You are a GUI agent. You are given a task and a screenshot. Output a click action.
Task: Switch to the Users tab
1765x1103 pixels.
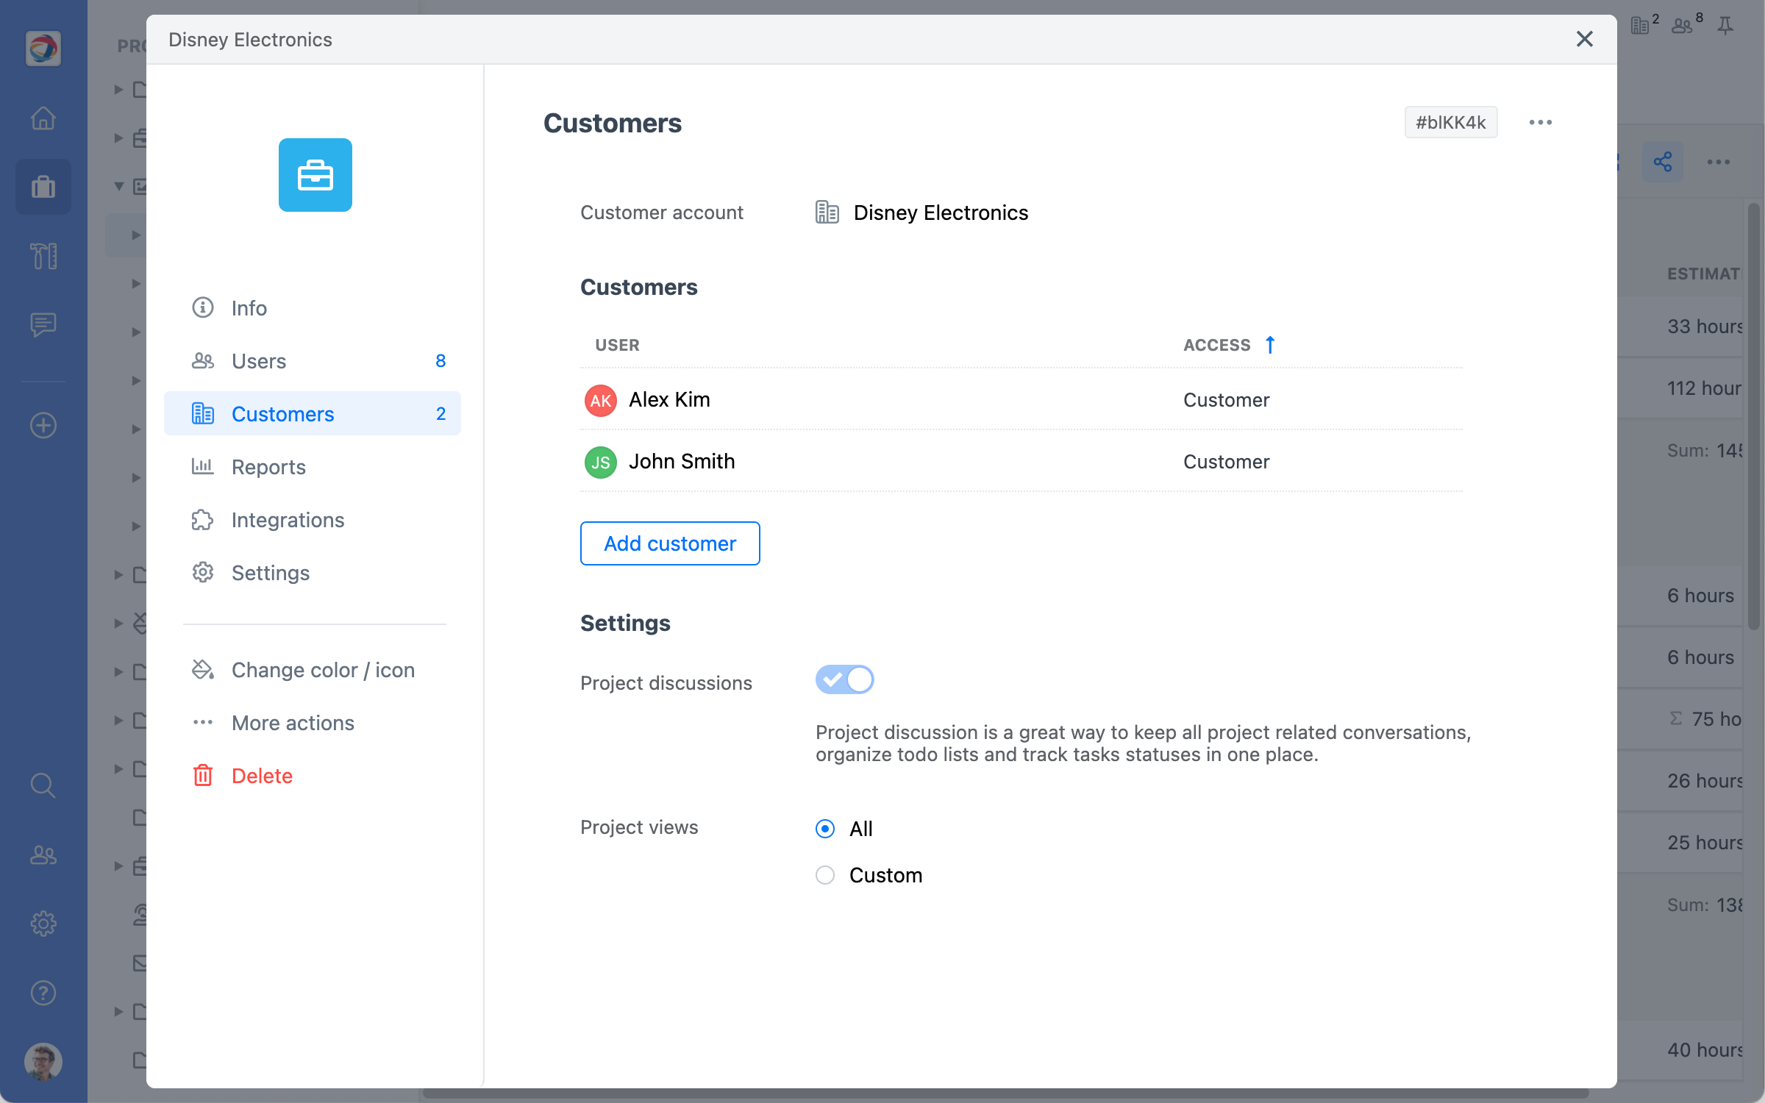pyautogui.click(x=259, y=361)
